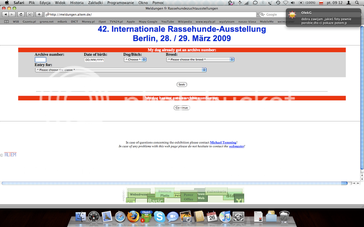The width and height of the screenshot is (364, 227).
Task: Open Skype from the Dock
Action: [159, 216]
